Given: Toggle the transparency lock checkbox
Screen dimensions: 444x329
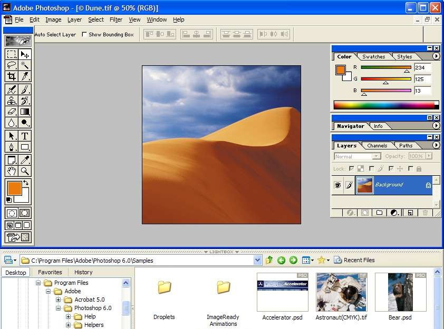Looking at the screenshot, I should (352, 168).
